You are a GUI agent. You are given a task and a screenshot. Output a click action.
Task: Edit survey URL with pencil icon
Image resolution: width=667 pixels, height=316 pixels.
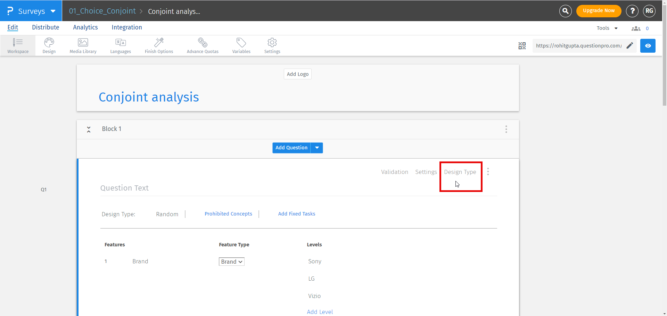[x=629, y=46]
